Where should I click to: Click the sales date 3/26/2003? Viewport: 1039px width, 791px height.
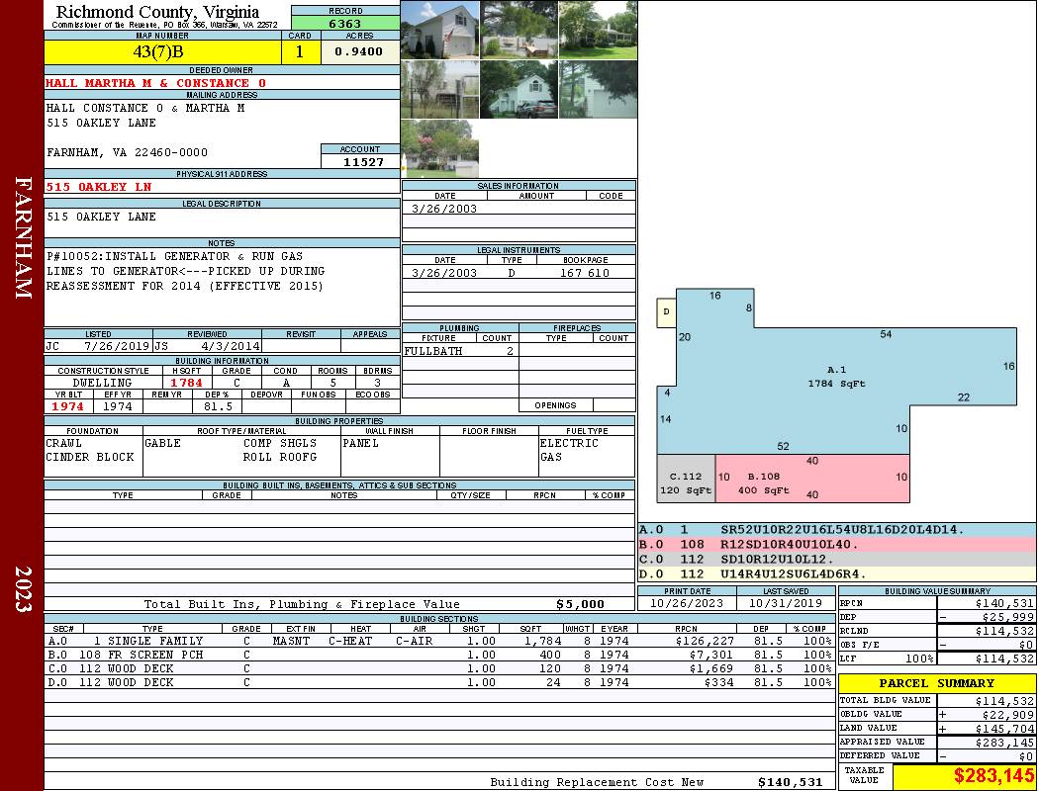click(x=444, y=209)
